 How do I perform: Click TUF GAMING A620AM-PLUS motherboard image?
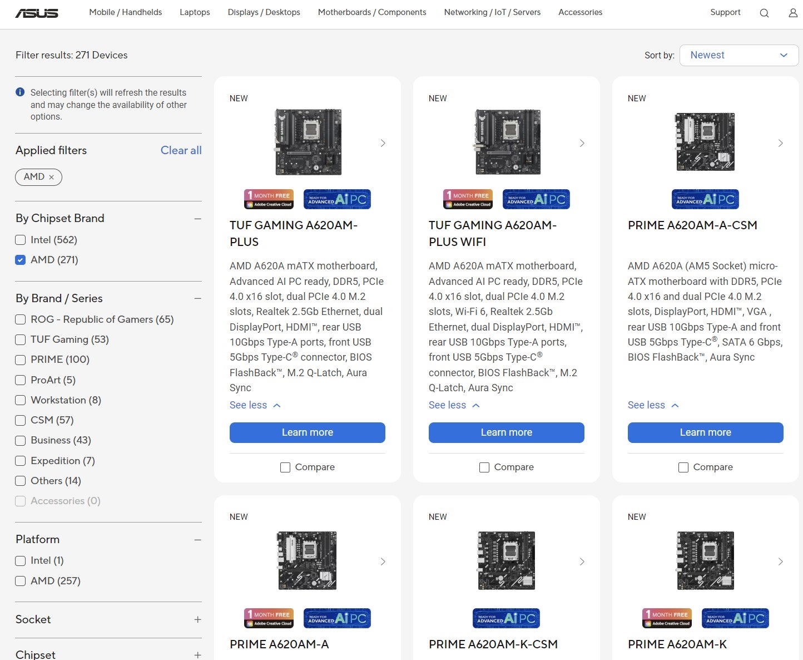pyautogui.click(x=308, y=142)
